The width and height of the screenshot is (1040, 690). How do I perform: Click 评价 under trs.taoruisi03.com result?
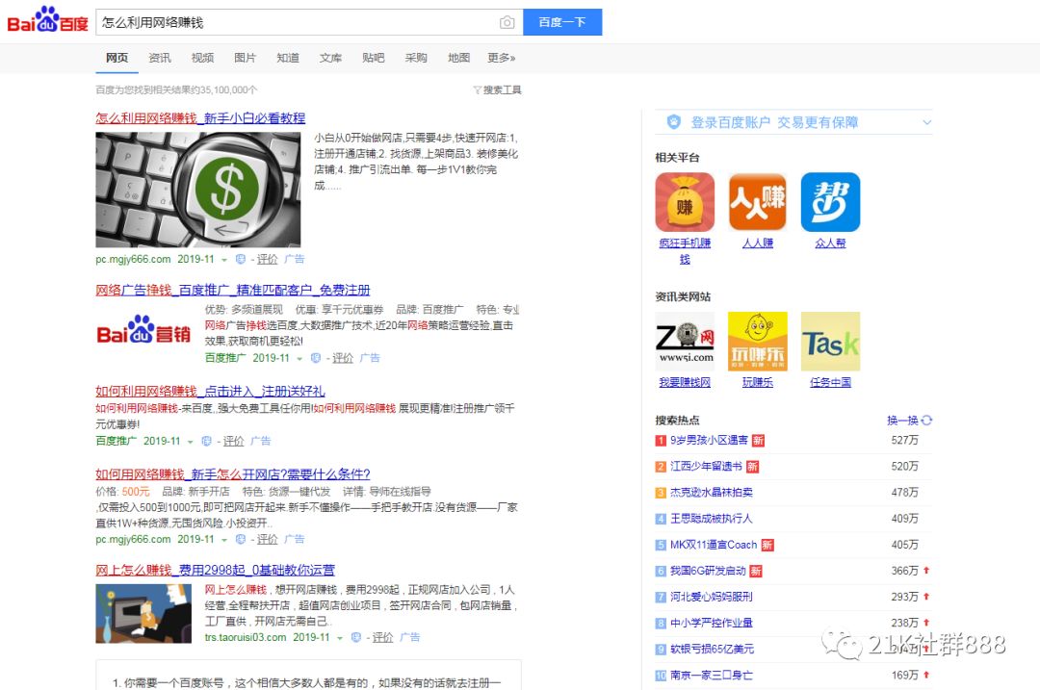(382, 637)
